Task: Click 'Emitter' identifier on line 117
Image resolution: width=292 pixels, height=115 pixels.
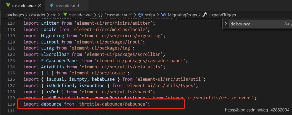Action: pos(50,23)
